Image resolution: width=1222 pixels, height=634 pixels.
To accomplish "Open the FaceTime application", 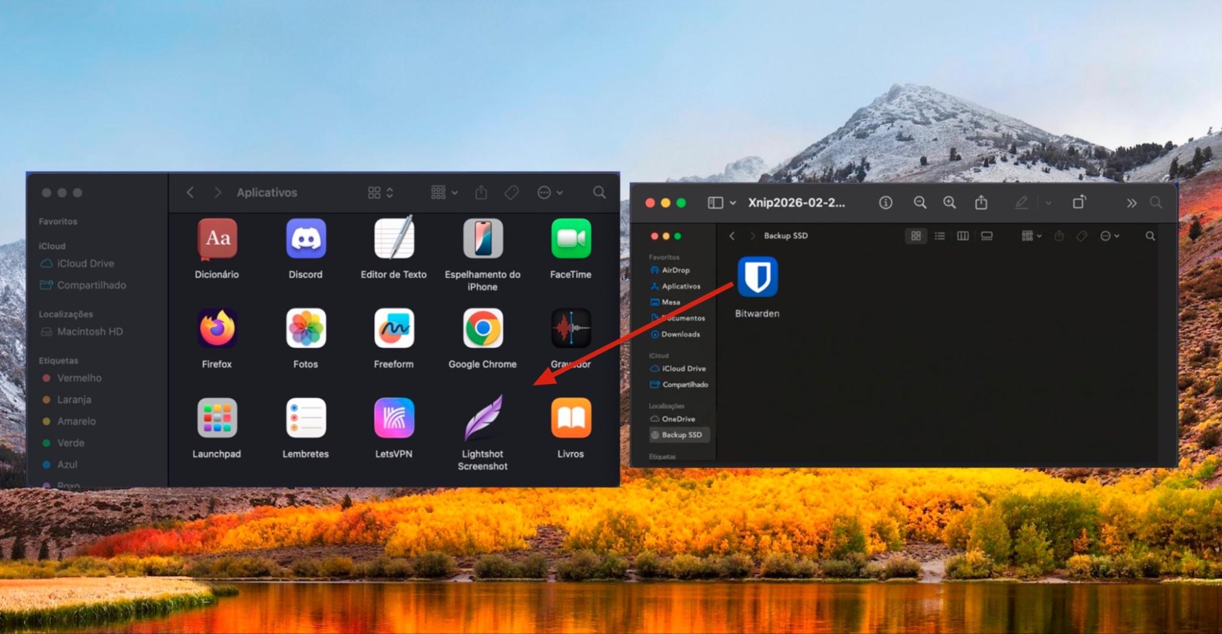I will (570, 238).
